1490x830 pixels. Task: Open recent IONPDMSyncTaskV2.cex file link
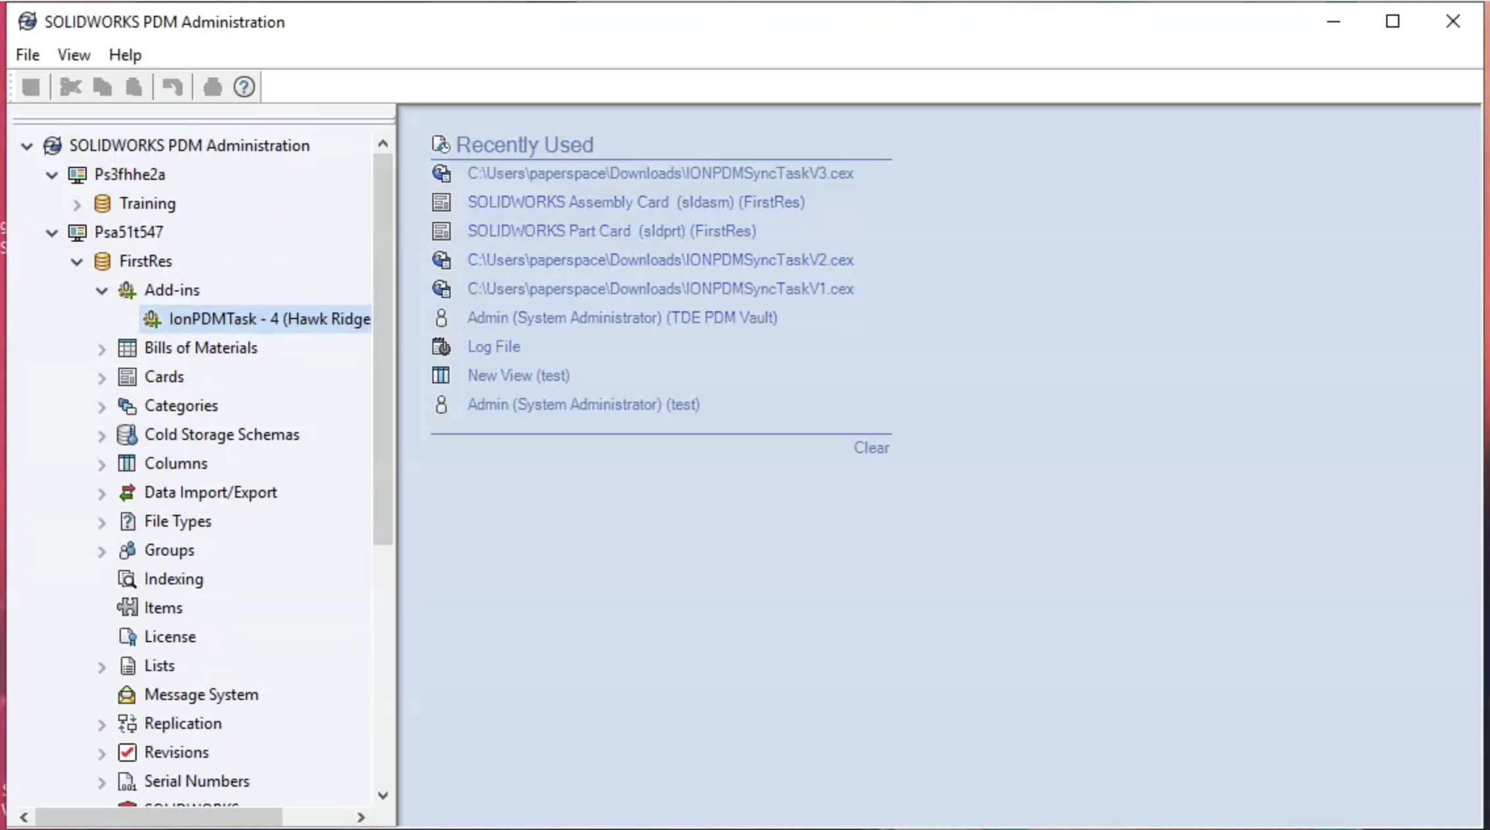[660, 260]
